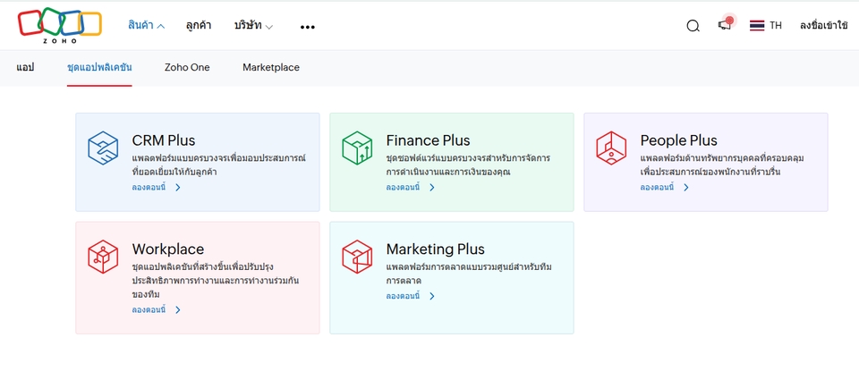
Task: Click the Marketing Plus megaphone cube icon
Action: click(x=357, y=257)
